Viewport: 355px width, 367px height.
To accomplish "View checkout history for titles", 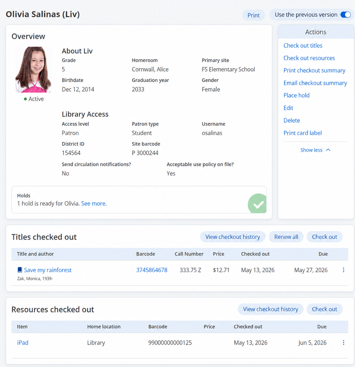I will [x=233, y=237].
